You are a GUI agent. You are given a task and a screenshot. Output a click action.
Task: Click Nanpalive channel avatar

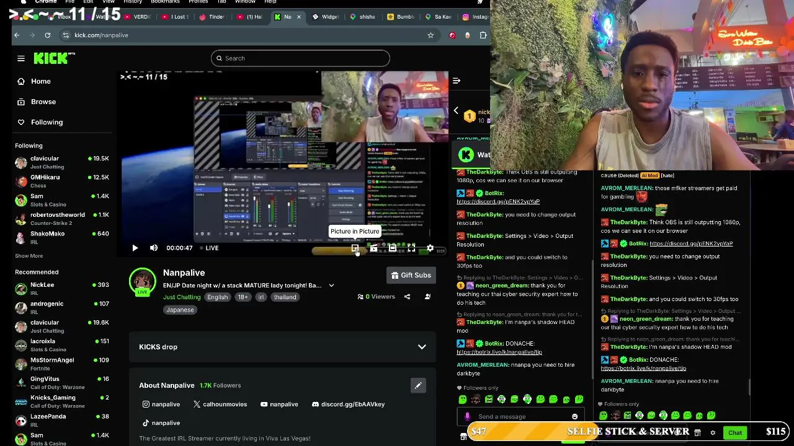click(x=142, y=281)
